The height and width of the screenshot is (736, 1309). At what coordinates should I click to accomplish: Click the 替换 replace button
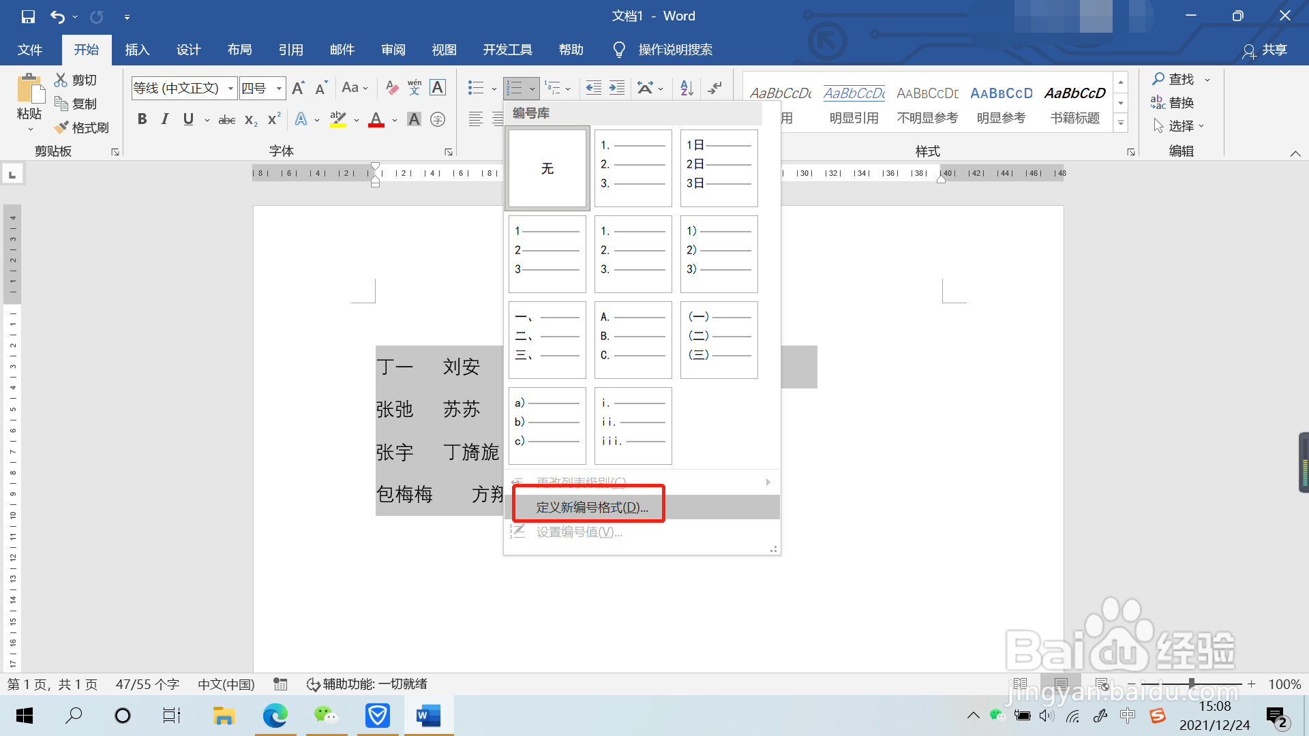[x=1173, y=102]
